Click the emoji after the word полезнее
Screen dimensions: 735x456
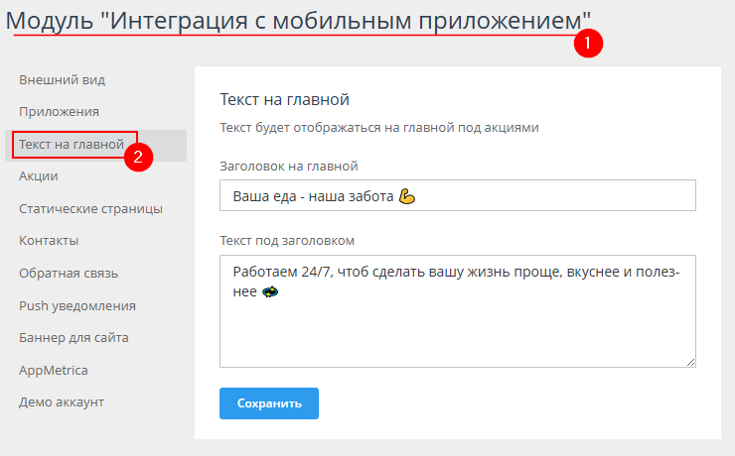coord(269,292)
